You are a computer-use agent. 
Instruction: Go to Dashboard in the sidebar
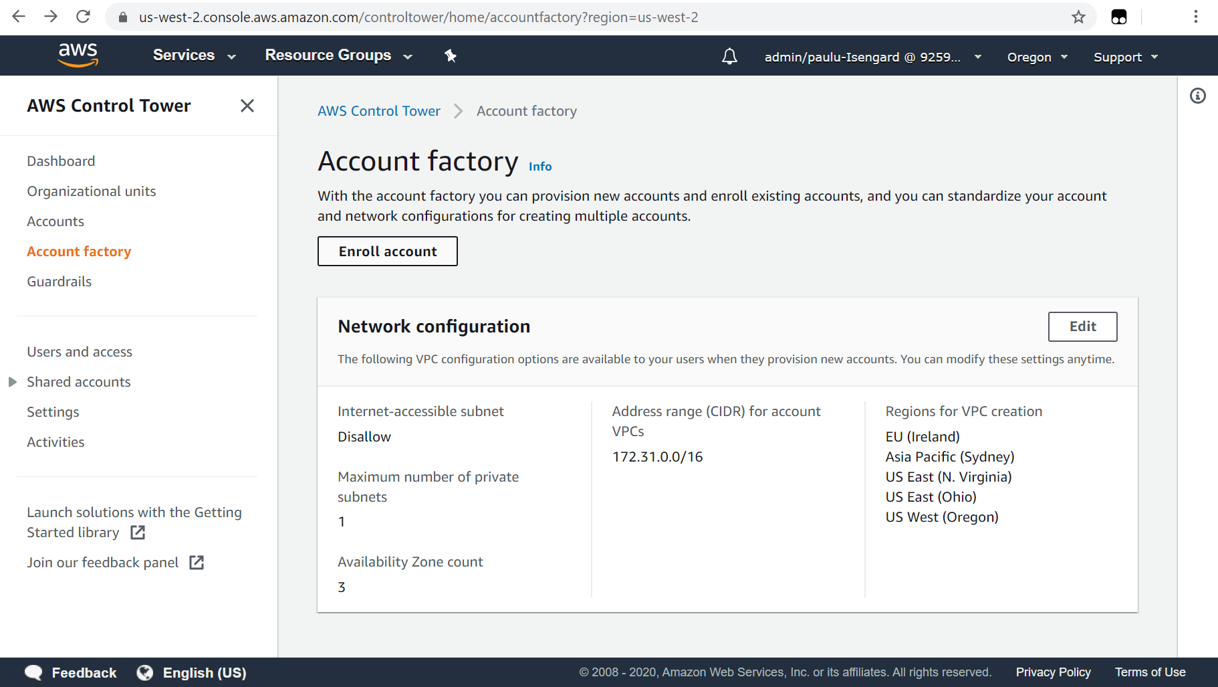(61, 161)
